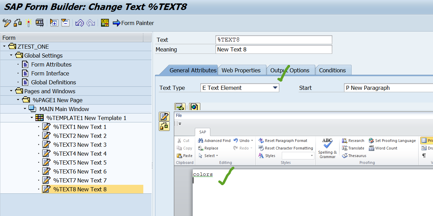Click Word Count in the Proofing group
The height and width of the screenshot is (216, 433).
pyautogui.click(x=383, y=148)
